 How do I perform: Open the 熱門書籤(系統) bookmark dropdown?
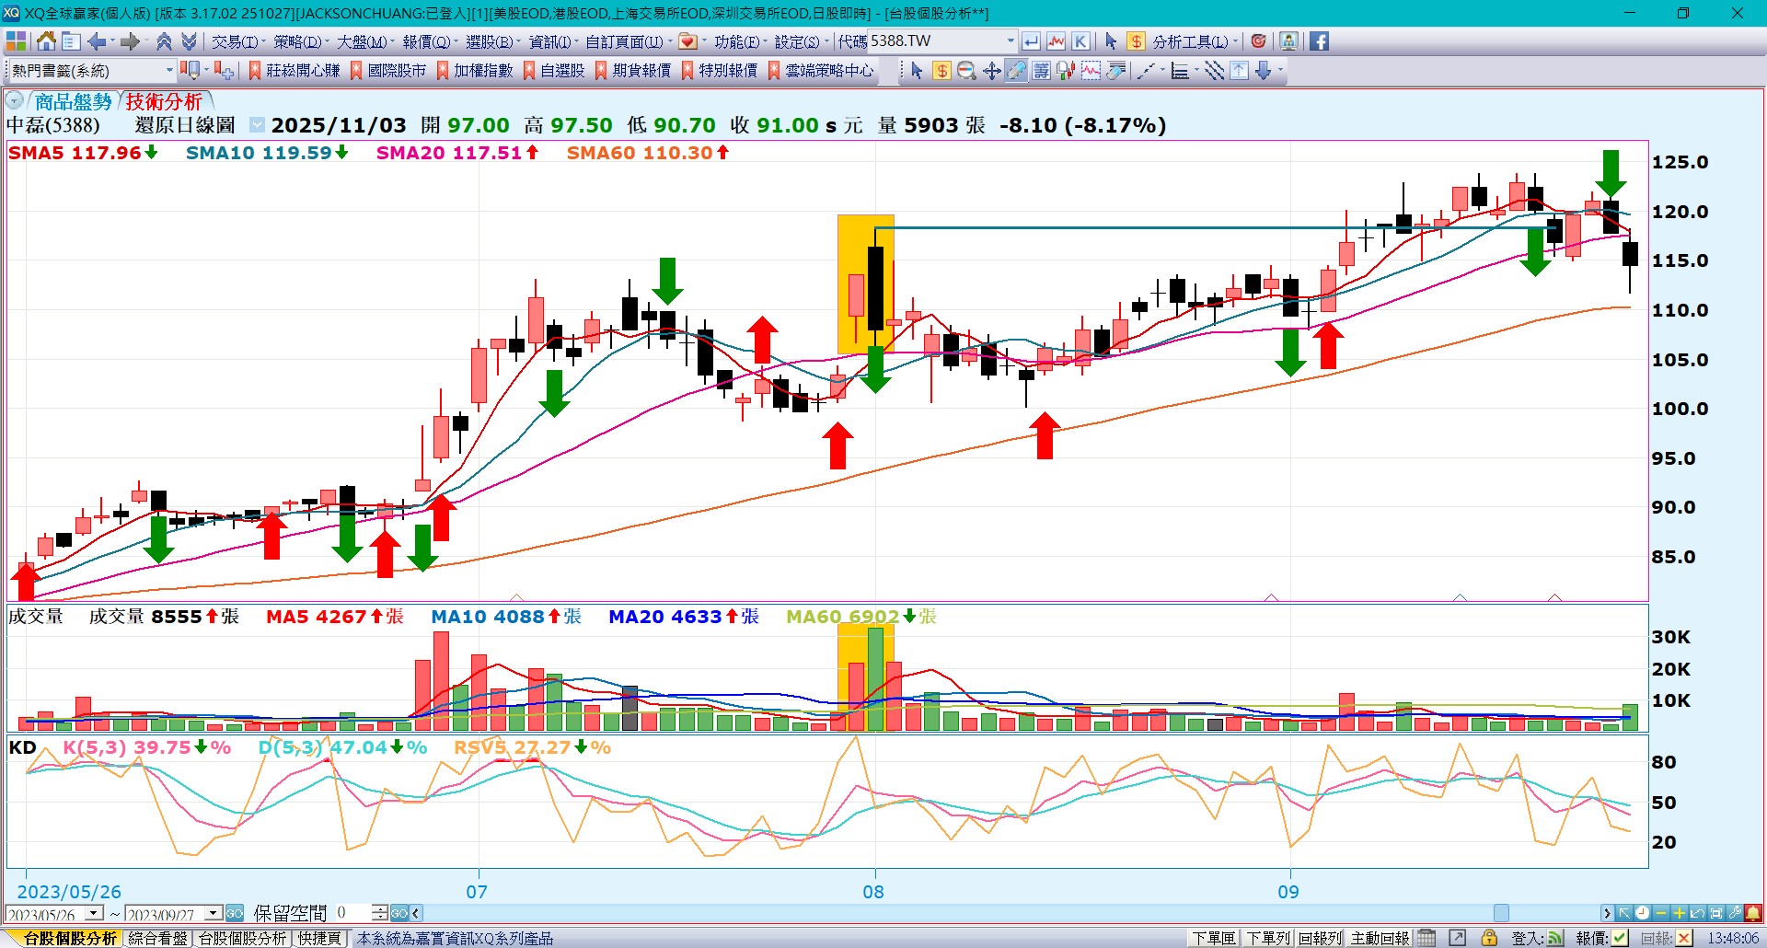coord(169,71)
